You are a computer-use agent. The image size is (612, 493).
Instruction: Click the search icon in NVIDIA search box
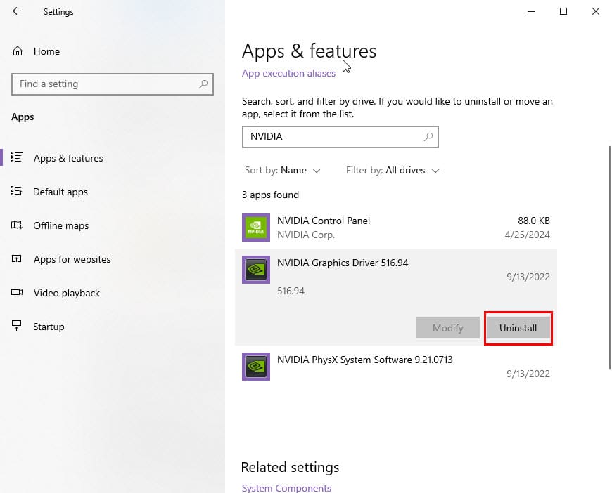point(428,137)
